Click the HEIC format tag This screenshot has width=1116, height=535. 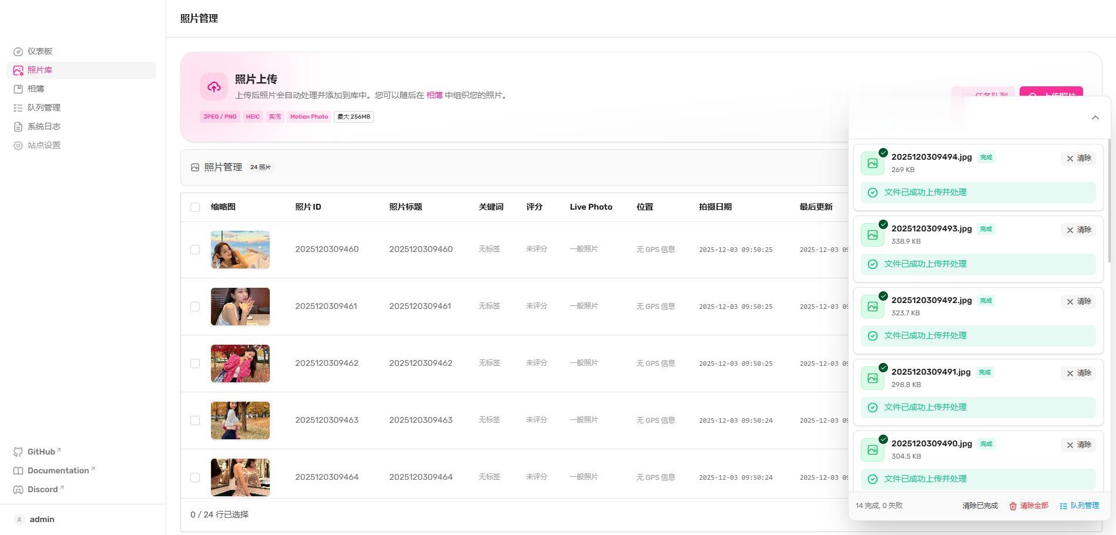pos(253,117)
